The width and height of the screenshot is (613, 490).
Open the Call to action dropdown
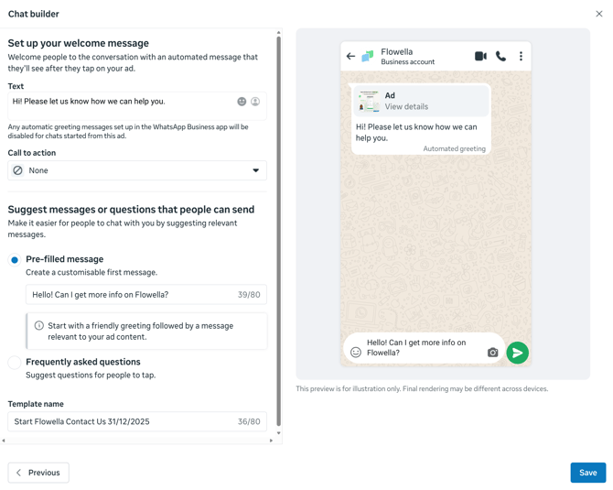(x=137, y=170)
